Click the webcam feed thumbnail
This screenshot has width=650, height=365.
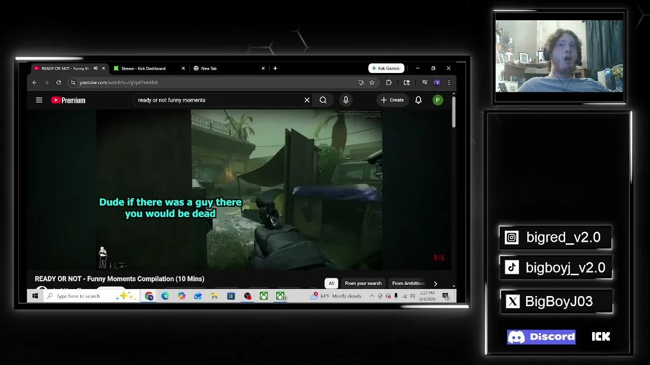coord(559,56)
